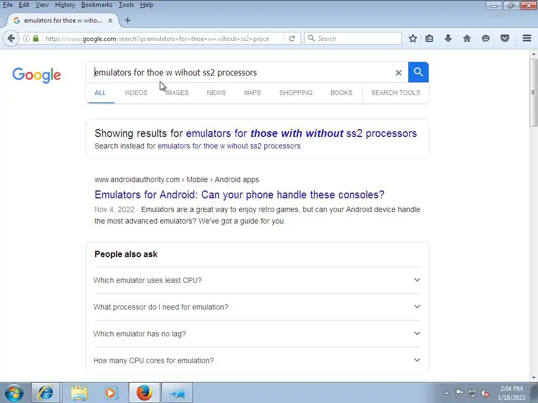538x403 pixels.
Task: Expand 'Which emulator uses least CPU?'
Action: pos(257,280)
